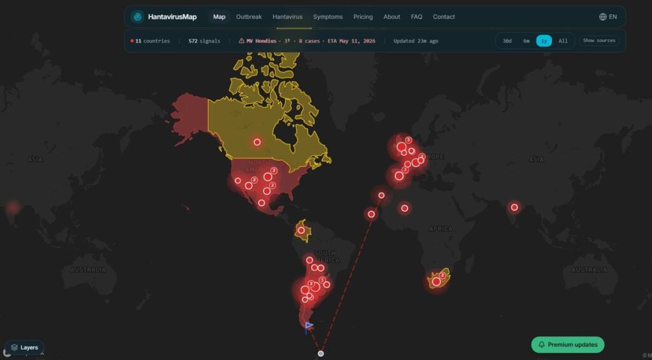Select the large marker in South Africa
652x360 pixels.
pos(436,282)
